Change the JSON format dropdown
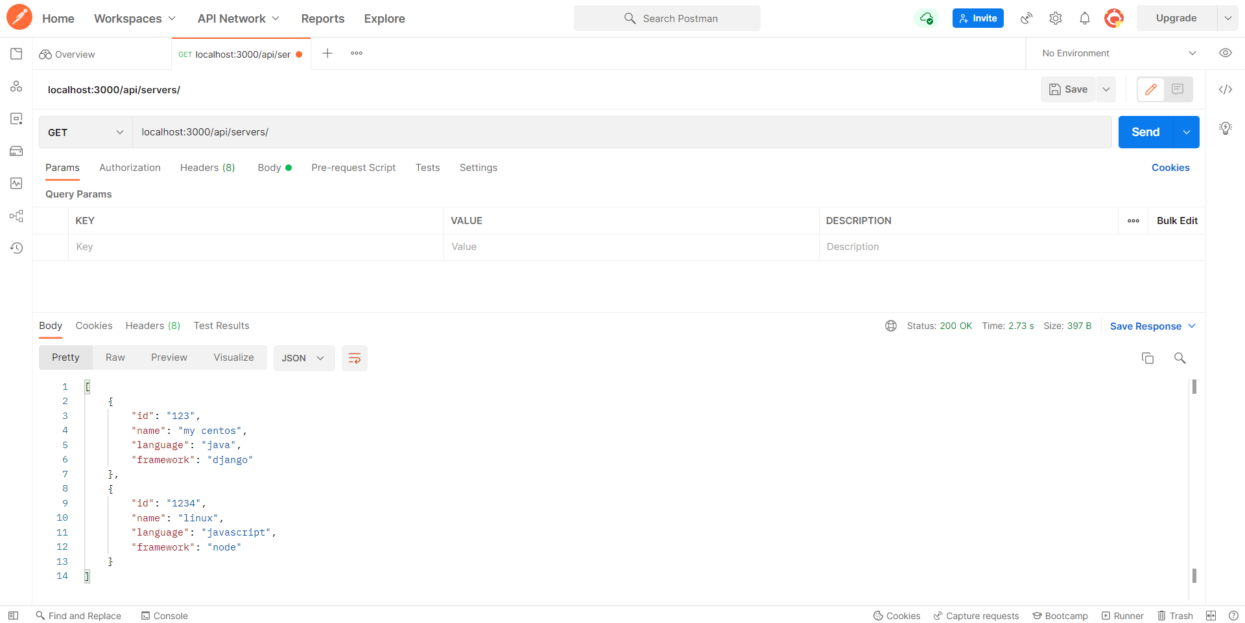Screen dimensions: 1245x623 pyautogui.click(x=304, y=358)
